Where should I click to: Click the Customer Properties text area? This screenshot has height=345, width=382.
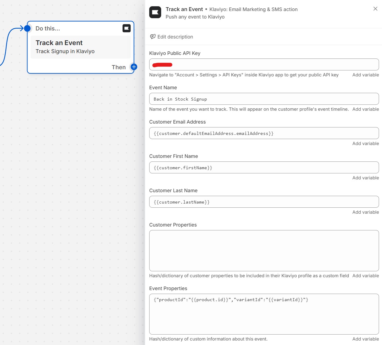click(264, 251)
